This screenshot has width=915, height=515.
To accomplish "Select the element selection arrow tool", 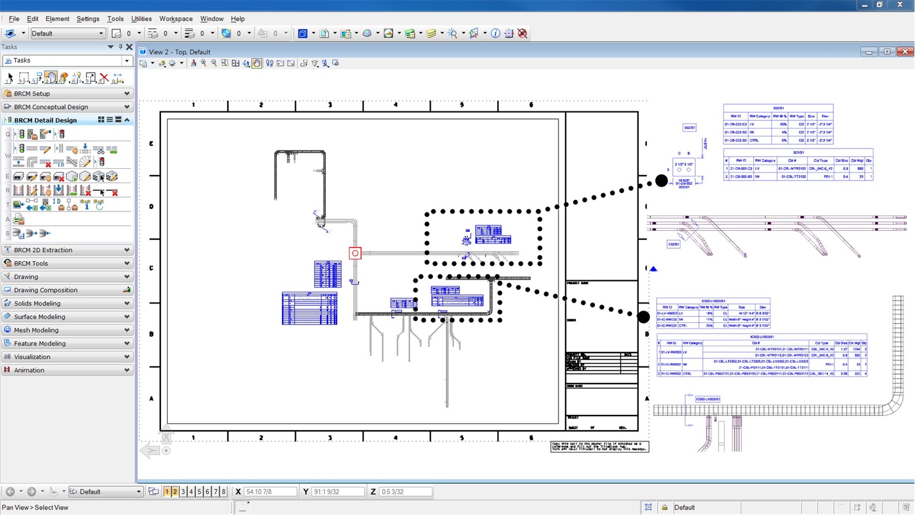I will tap(10, 77).
